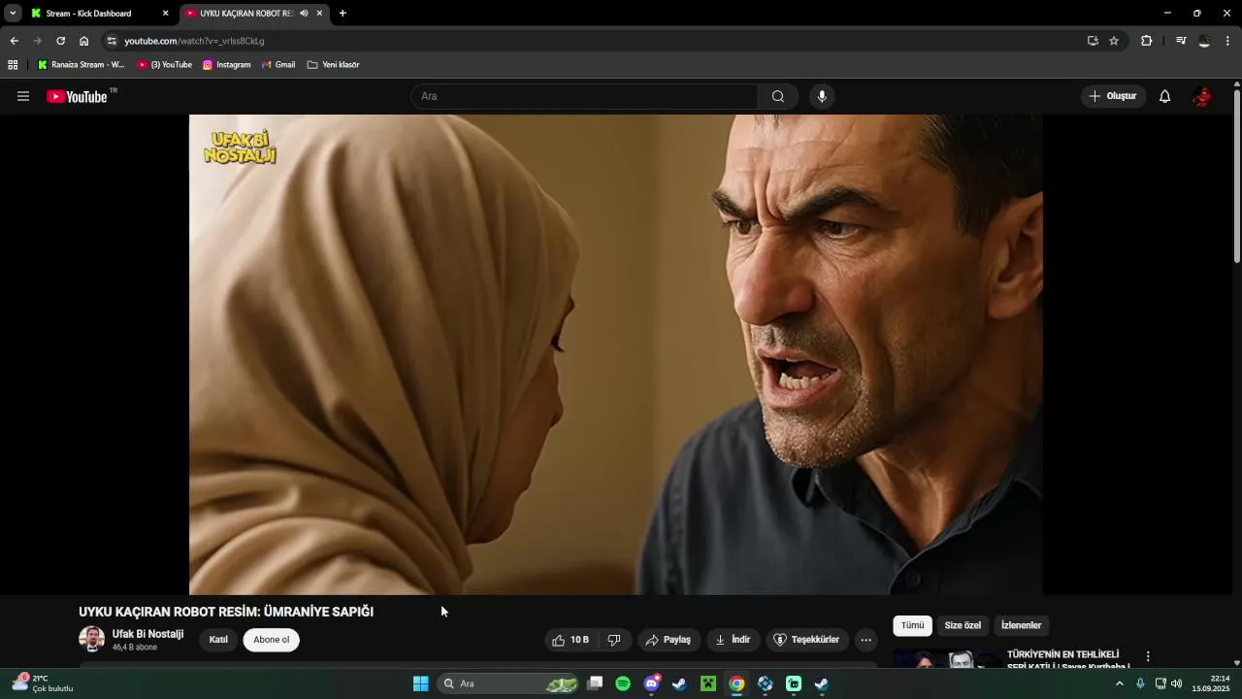This screenshot has width=1242, height=699.
Task: Open the Instagram bookmark
Action: 226,65
